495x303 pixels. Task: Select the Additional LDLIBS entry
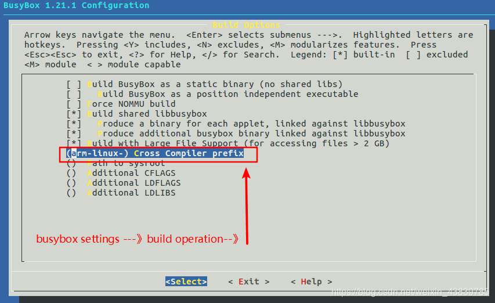point(121,193)
